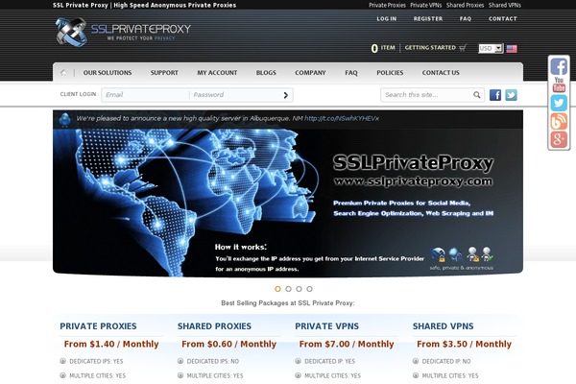Open Google Plus in side panel
Image resolution: width=576 pixels, height=384 pixels.
coord(559,139)
